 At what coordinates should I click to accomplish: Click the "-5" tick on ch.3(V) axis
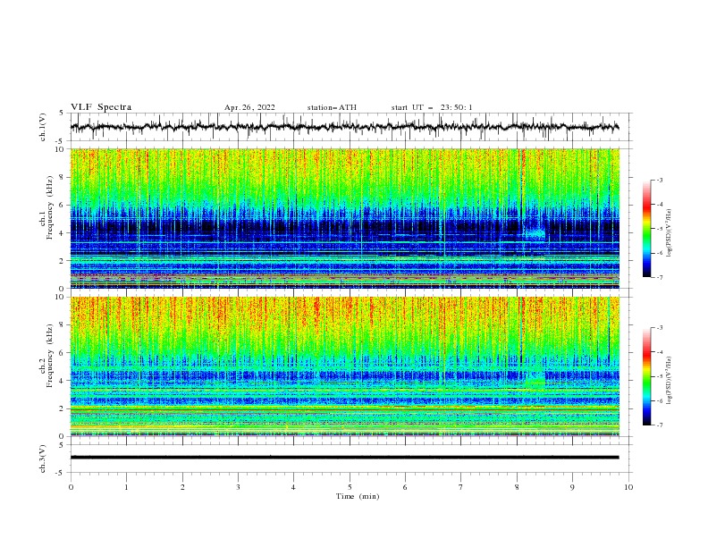click(61, 473)
